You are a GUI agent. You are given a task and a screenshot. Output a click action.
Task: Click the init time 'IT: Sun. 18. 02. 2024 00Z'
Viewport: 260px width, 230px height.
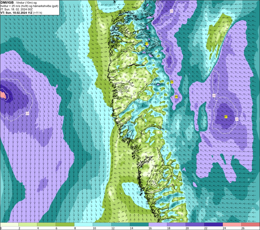pos(17,9)
